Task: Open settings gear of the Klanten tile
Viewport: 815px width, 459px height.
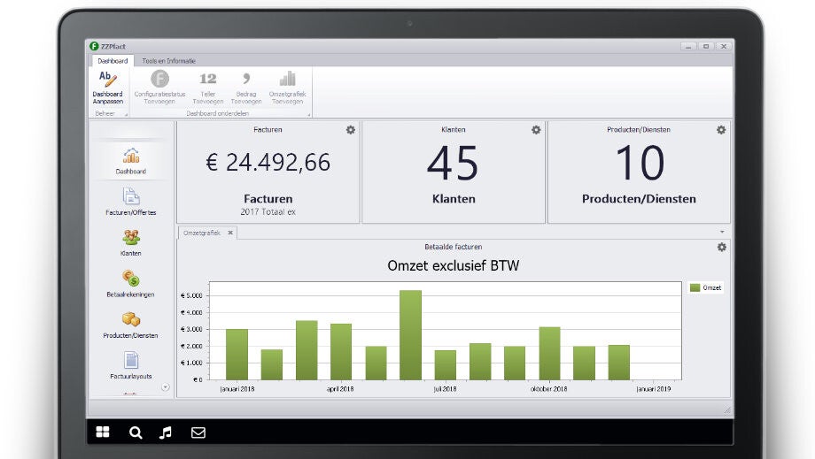Action: (536, 130)
